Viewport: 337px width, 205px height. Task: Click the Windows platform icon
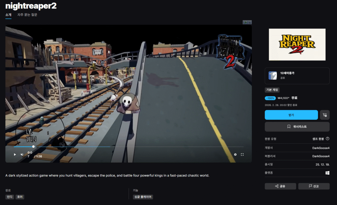pos(327,173)
